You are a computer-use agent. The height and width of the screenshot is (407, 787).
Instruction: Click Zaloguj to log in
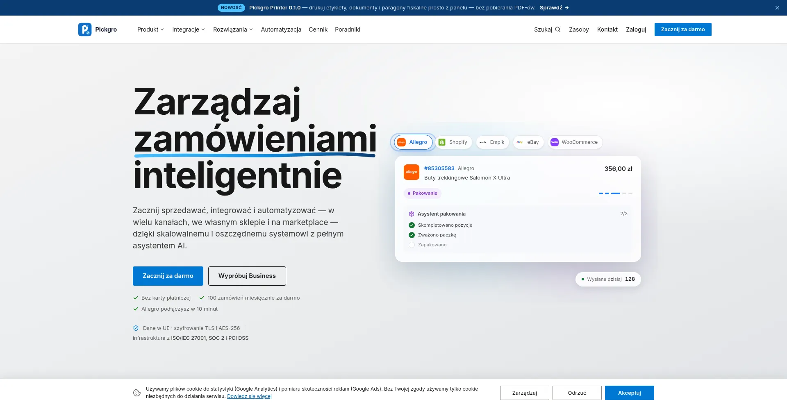click(636, 30)
